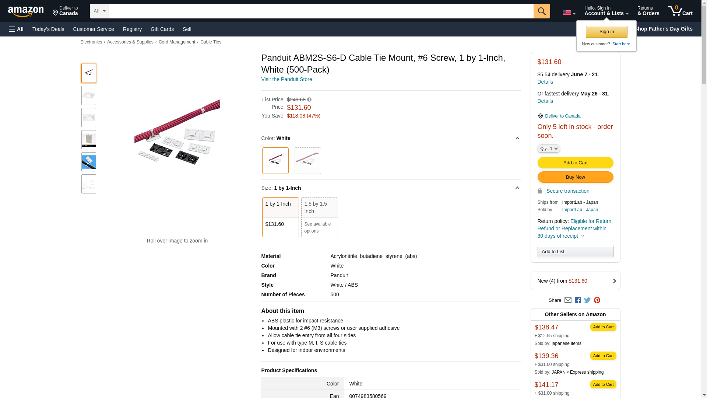This screenshot has height=398, width=707.
Task: Share the product via email icon
Action: point(568,300)
